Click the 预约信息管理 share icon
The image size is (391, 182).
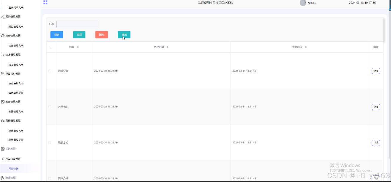tap(3, 17)
